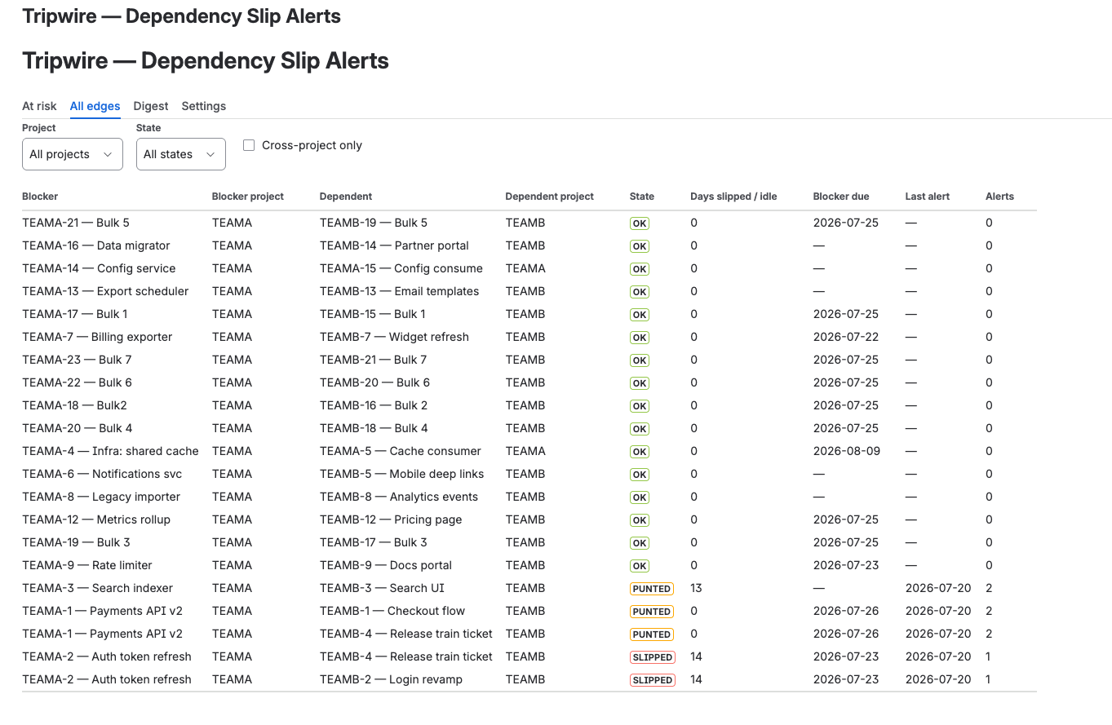Viewport: 1112px width, 725px height.
Task: Open the All projects dropdown
Action: (x=73, y=154)
